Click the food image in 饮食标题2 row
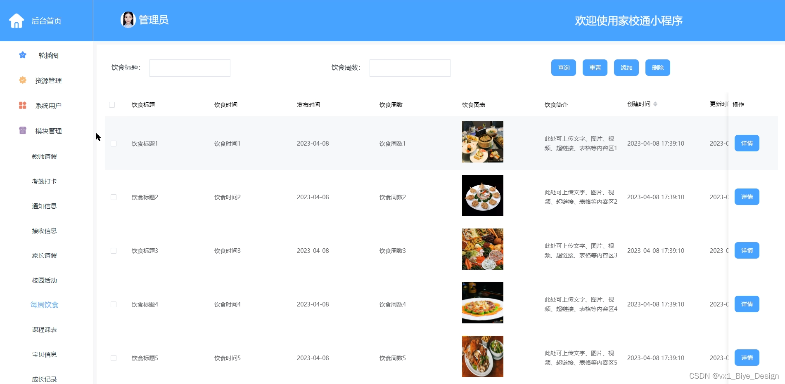The width and height of the screenshot is (785, 384). [483, 196]
